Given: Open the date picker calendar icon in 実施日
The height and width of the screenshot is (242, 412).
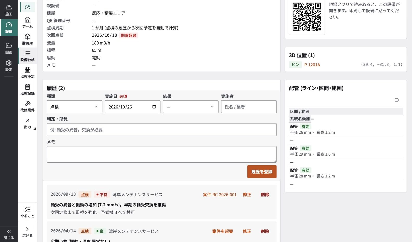Looking at the screenshot, I should pyautogui.click(x=154, y=107).
